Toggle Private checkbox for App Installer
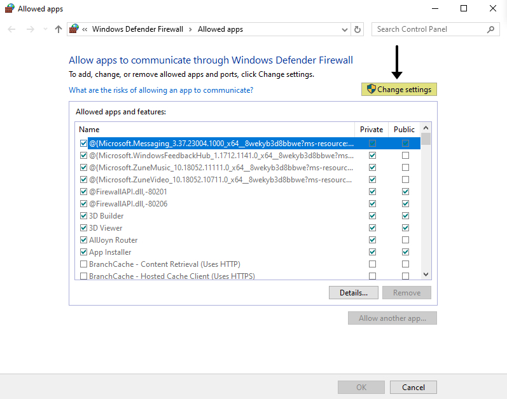The image size is (507, 399). [372, 252]
